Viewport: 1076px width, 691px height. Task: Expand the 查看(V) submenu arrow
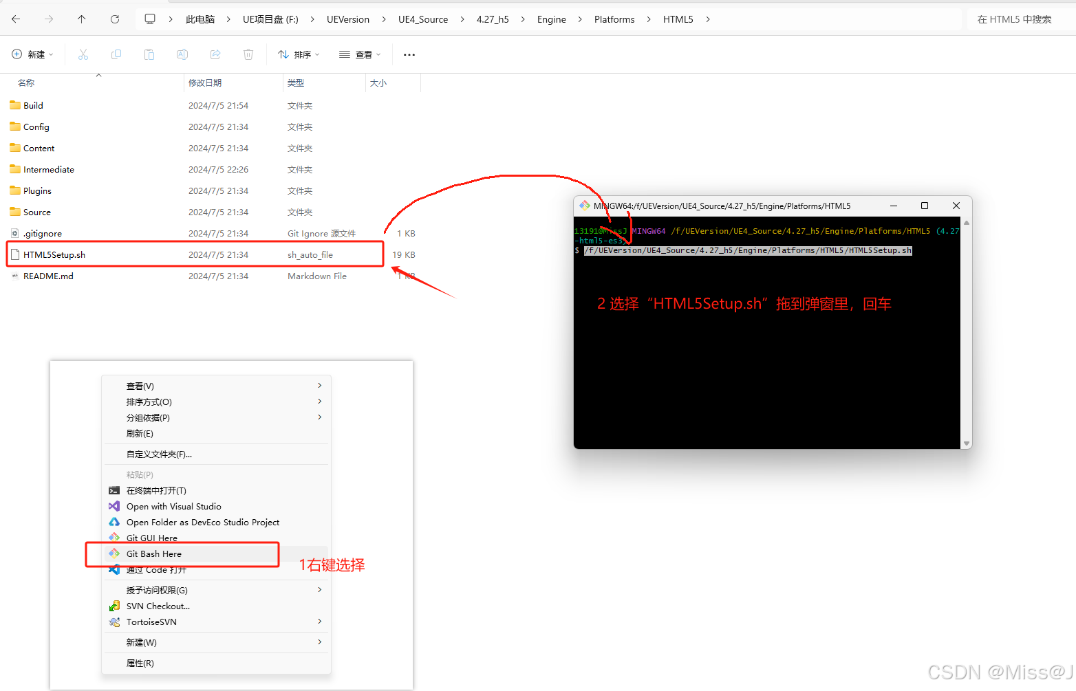(x=320, y=386)
